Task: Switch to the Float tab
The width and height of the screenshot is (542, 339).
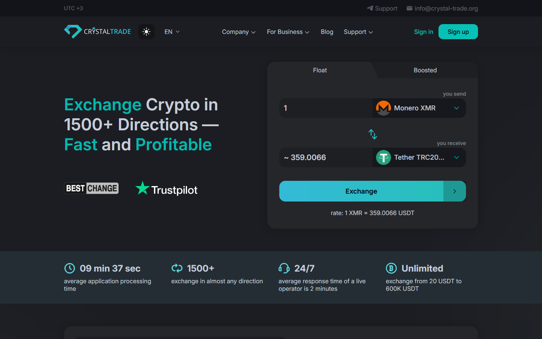Action: pyautogui.click(x=320, y=70)
